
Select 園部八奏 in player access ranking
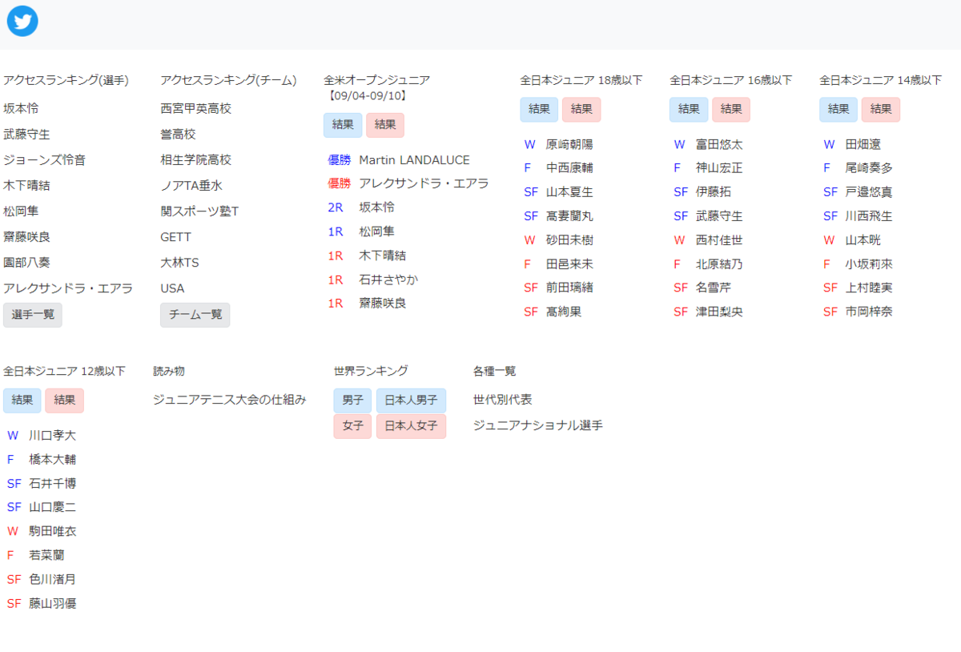pos(26,263)
